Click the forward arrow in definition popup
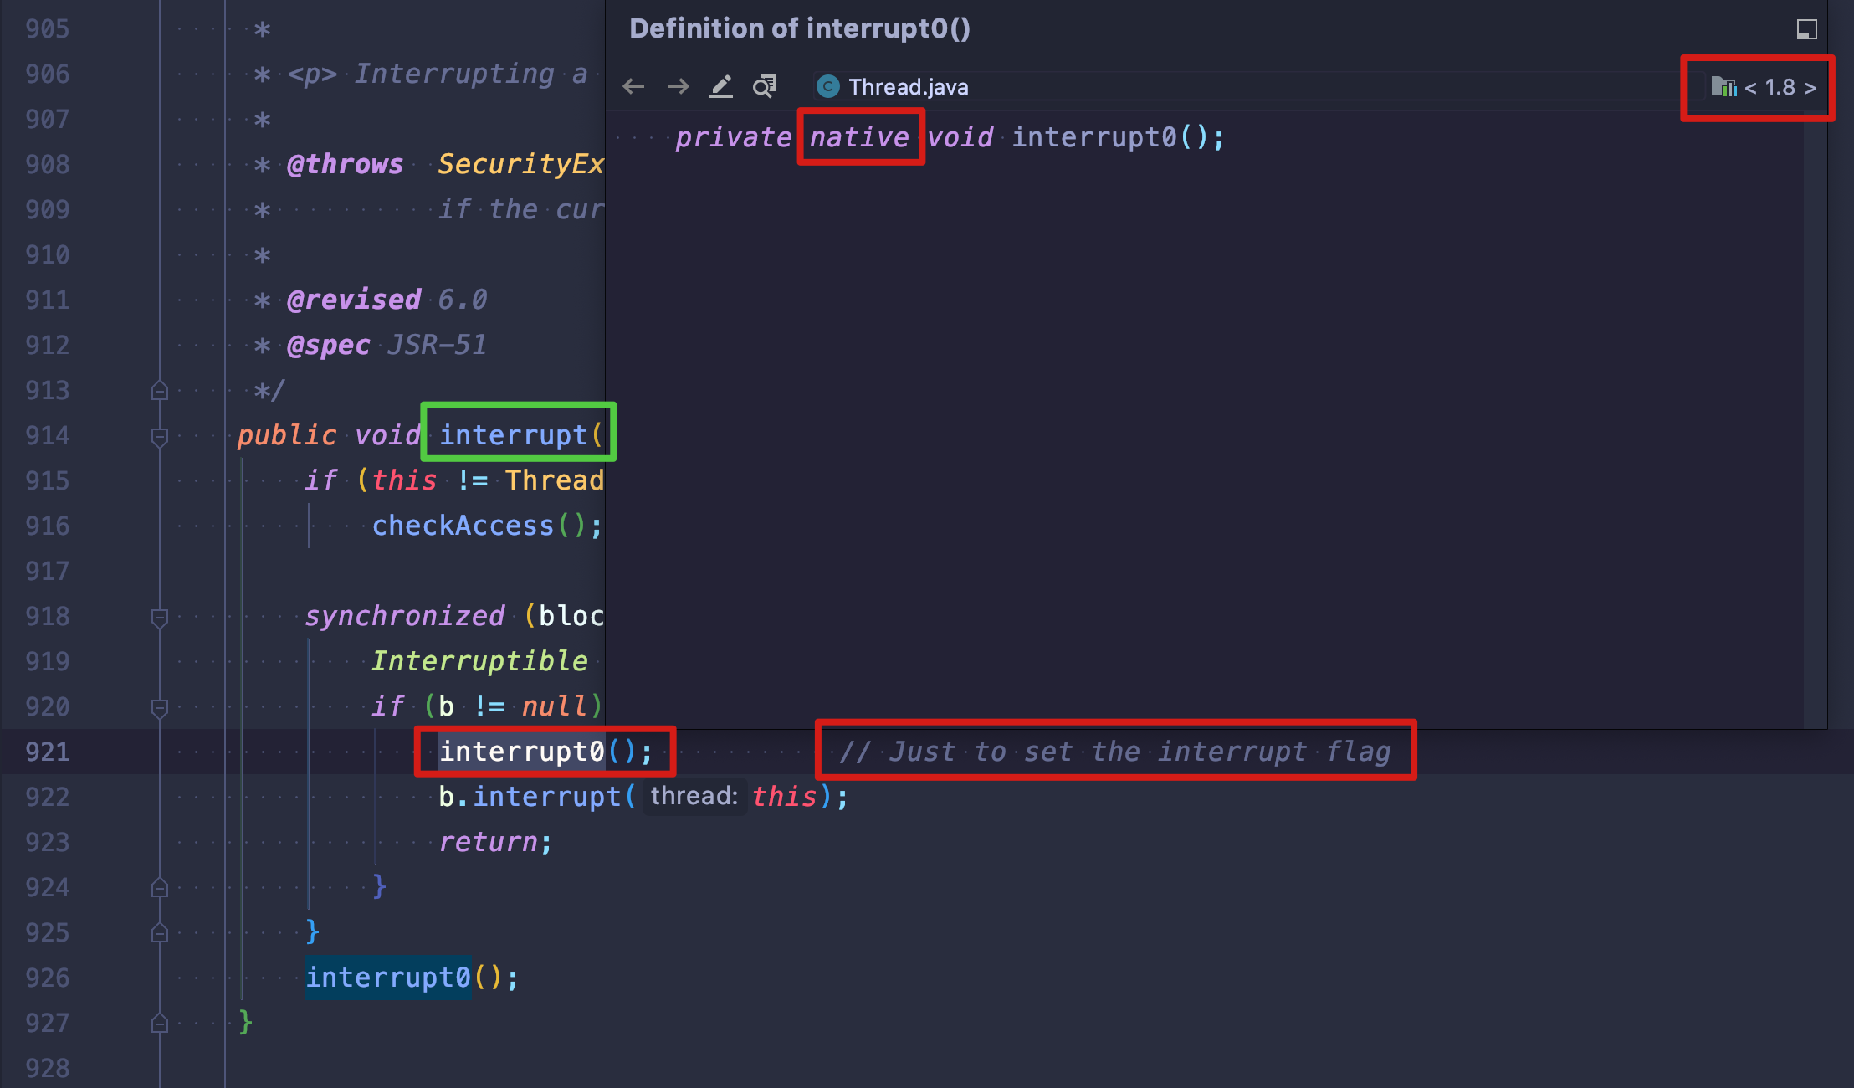Screen dimensions: 1854x1088 tap(678, 86)
